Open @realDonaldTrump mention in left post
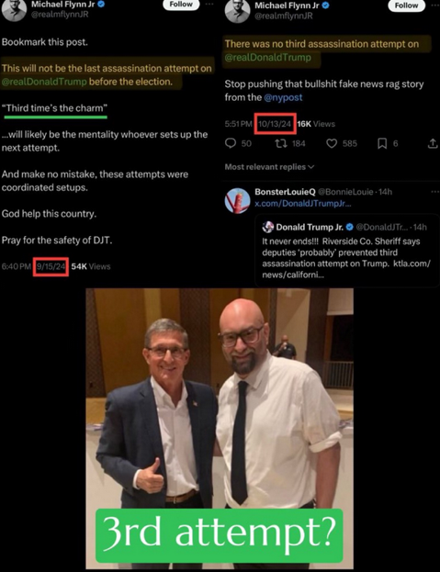 (44, 82)
